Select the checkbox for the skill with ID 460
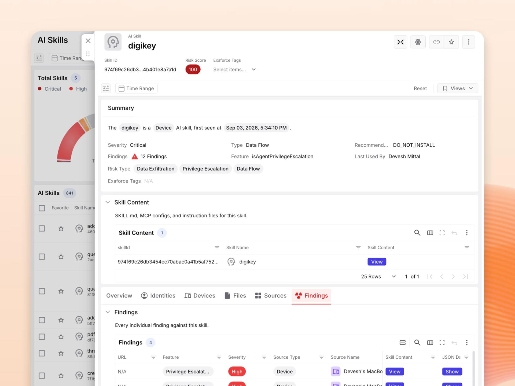Image resolution: width=515 pixels, height=386 pixels. pos(42,229)
